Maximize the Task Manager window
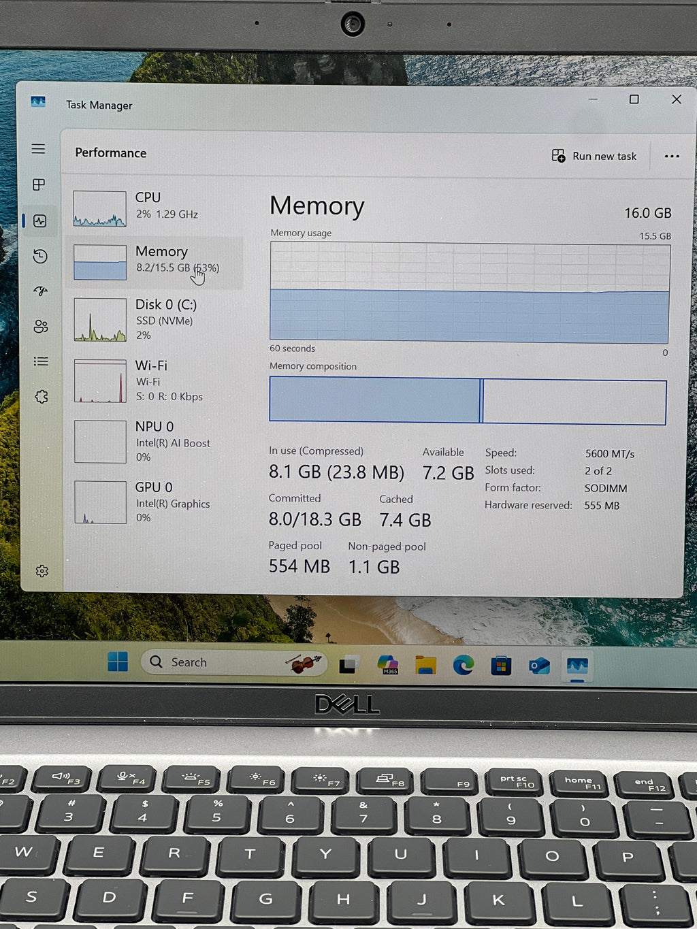697x929 pixels. point(634,99)
